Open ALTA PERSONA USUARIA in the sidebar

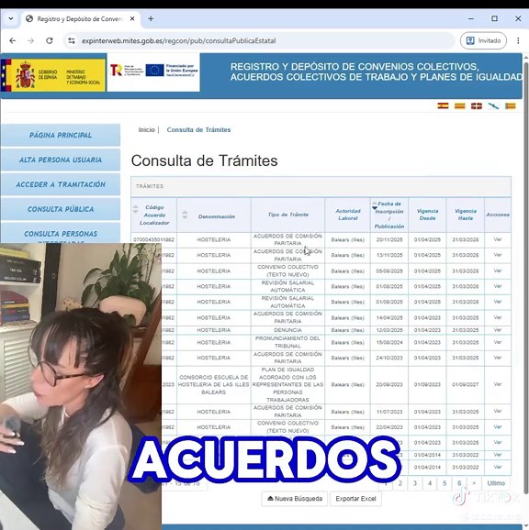[x=61, y=160]
